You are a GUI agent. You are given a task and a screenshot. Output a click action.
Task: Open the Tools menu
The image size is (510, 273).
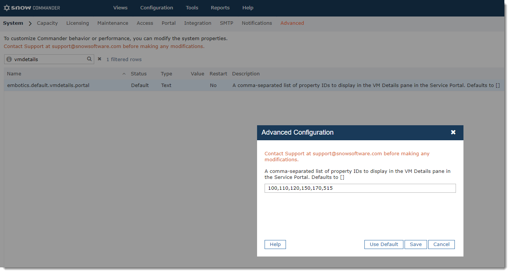192,7
